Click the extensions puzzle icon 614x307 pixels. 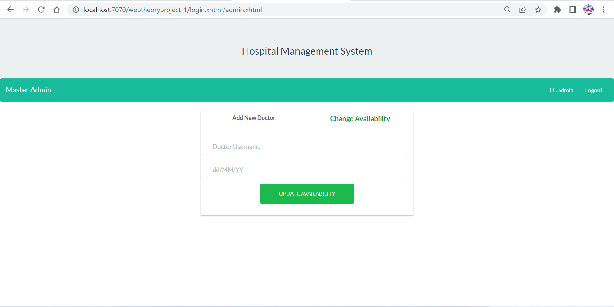pyautogui.click(x=557, y=10)
